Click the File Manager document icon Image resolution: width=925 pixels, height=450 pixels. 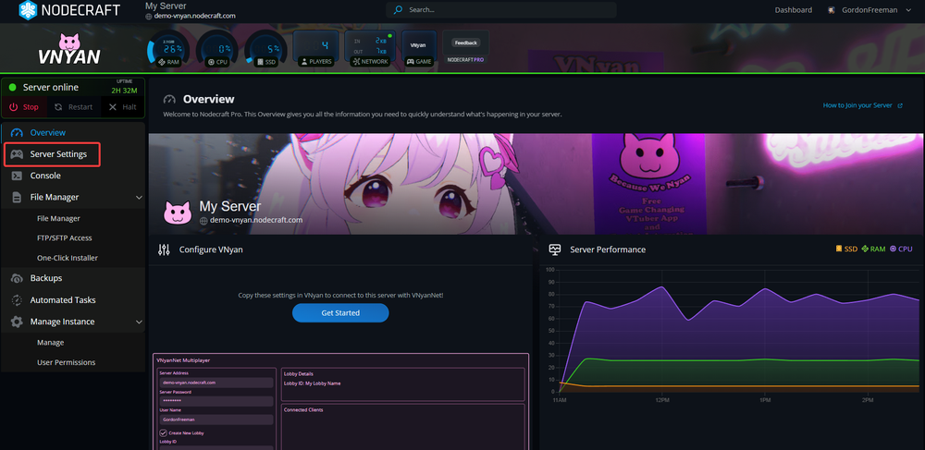point(17,198)
